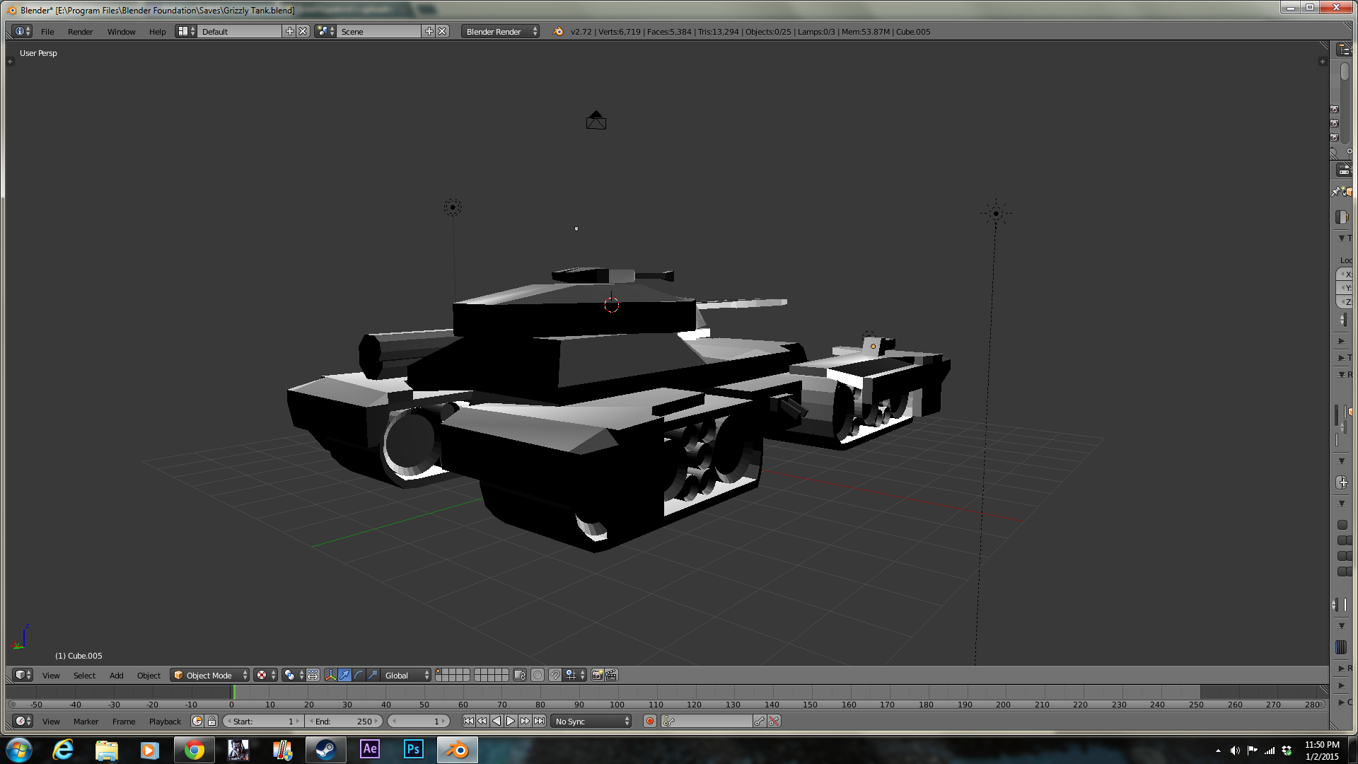Open the Info editor type selector
The height and width of the screenshot is (764, 1358).
point(22,32)
